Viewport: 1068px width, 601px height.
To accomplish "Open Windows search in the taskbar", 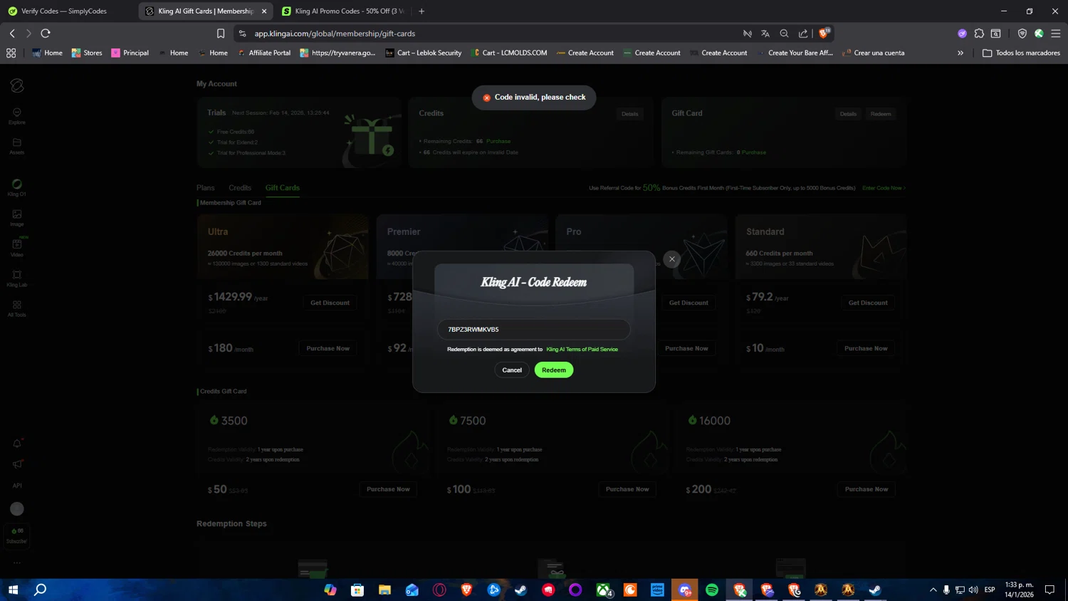I will [x=41, y=590].
